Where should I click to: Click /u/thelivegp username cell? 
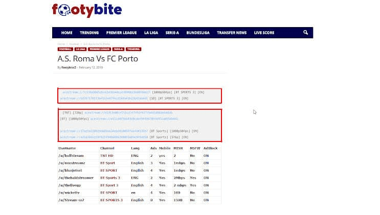pyautogui.click(x=70, y=185)
